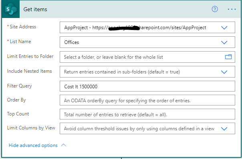This screenshot has width=242, height=159.
Task: Click the Order By input field
Action: [147, 100]
